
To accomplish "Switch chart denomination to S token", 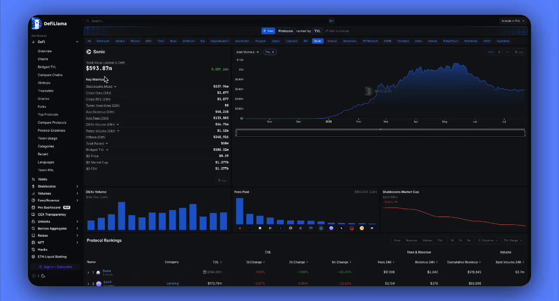I will tap(499, 52).
